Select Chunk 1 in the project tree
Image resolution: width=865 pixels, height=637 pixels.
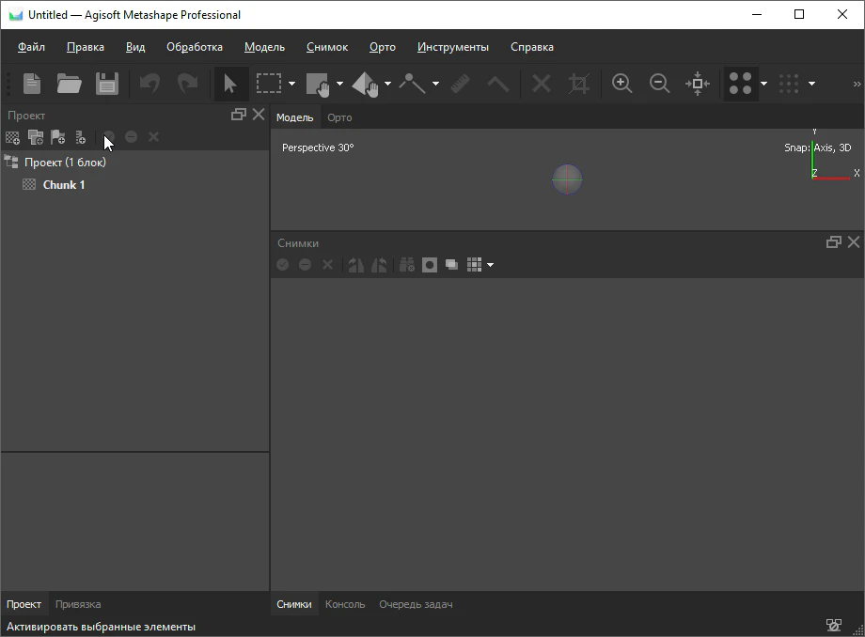tap(64, 185)
